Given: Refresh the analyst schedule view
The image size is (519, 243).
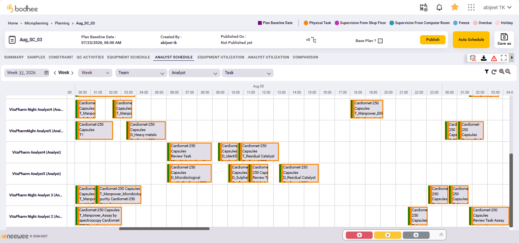Looking at the screenshot, I should pos(494,72).
